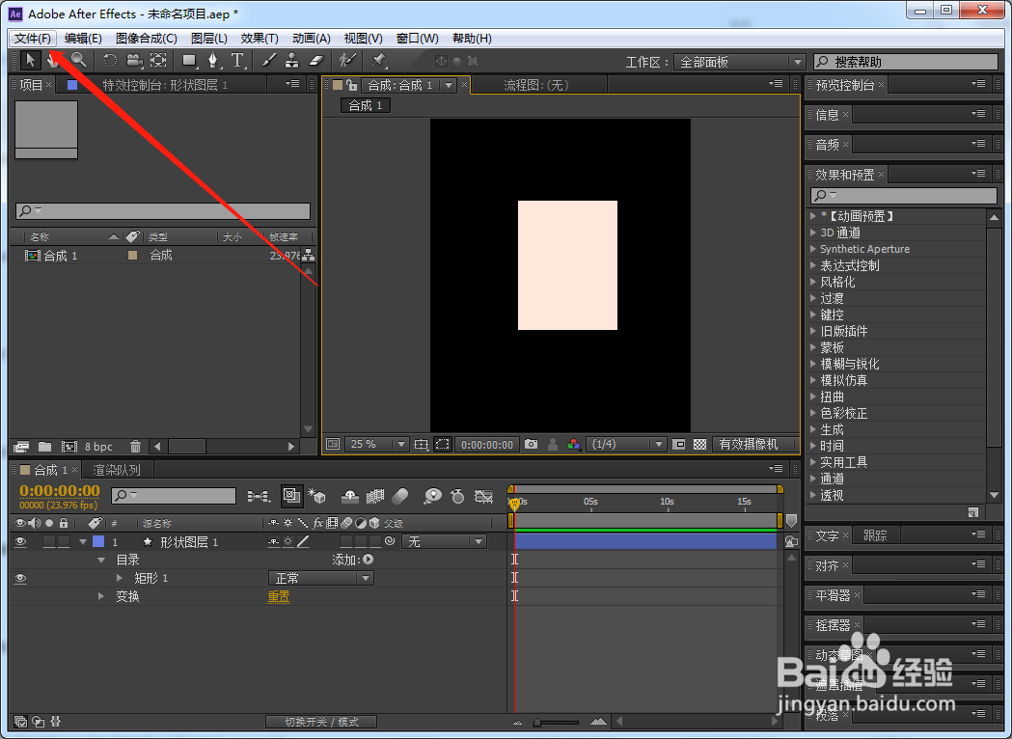This screenshot has width=1012, height=739.
Task: Open the 图像合成(C) menu
Action: tap(147, 38)
